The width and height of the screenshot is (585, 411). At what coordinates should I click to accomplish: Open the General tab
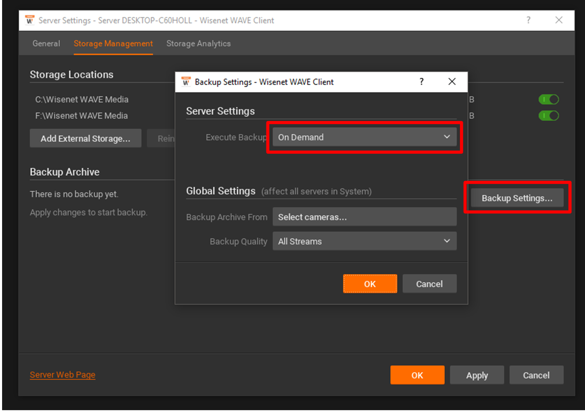pyautogui.click(x=46, y=43)
